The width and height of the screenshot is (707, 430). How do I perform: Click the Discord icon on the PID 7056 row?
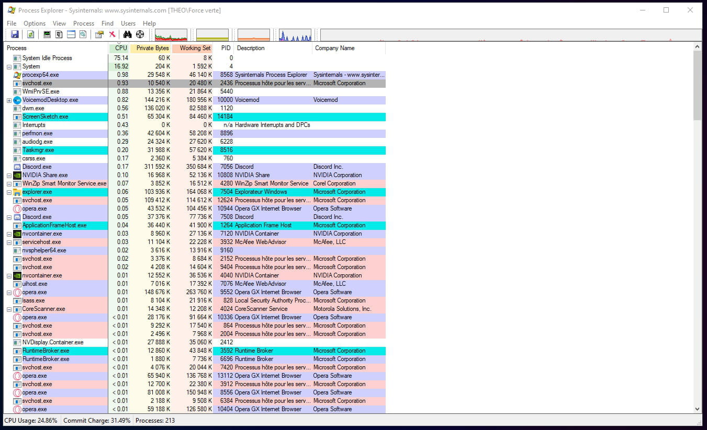coord(17,167)
